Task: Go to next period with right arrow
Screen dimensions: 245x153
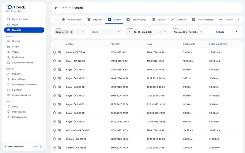Action: point(160,32)
